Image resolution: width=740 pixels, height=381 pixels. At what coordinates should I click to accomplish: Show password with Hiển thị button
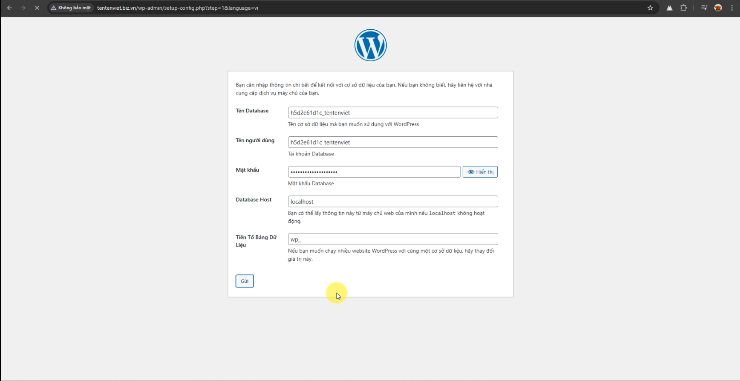pyautogui.click(x=480, y=172)
